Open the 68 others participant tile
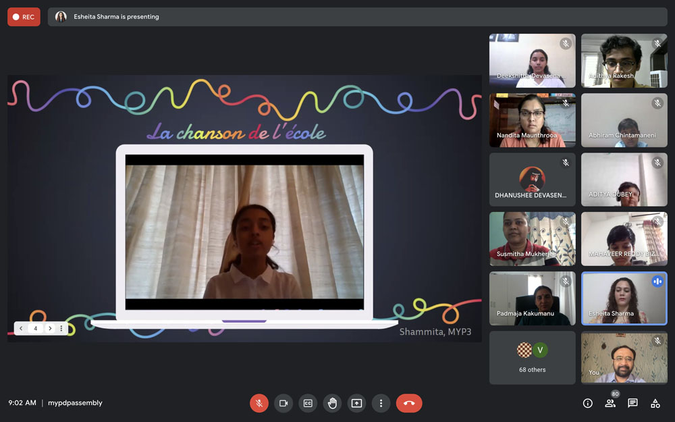Viewport: 675px width, 422px height. [532, 358]
